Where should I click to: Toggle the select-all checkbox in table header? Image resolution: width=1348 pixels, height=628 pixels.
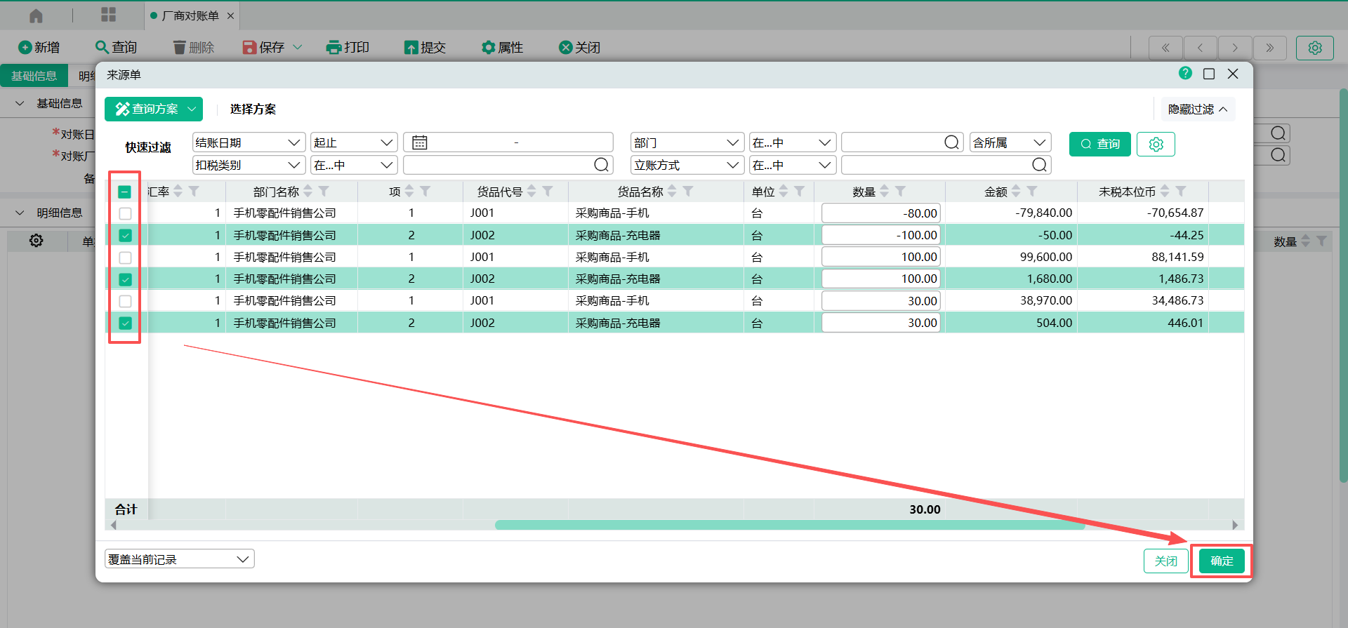(125, 192)
